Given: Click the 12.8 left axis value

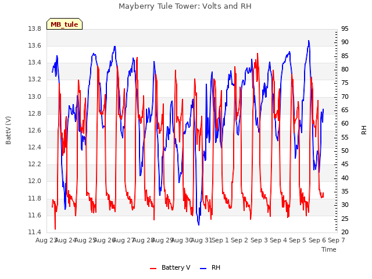Looking at the screenshot, I should pos(35,113).
